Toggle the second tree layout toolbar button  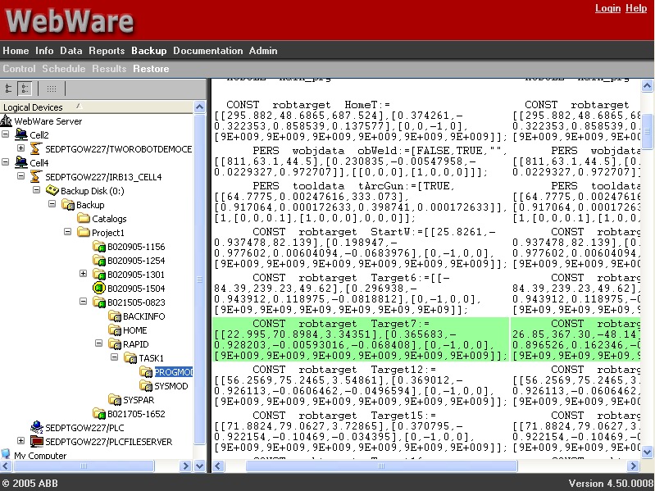click(26, 89)
